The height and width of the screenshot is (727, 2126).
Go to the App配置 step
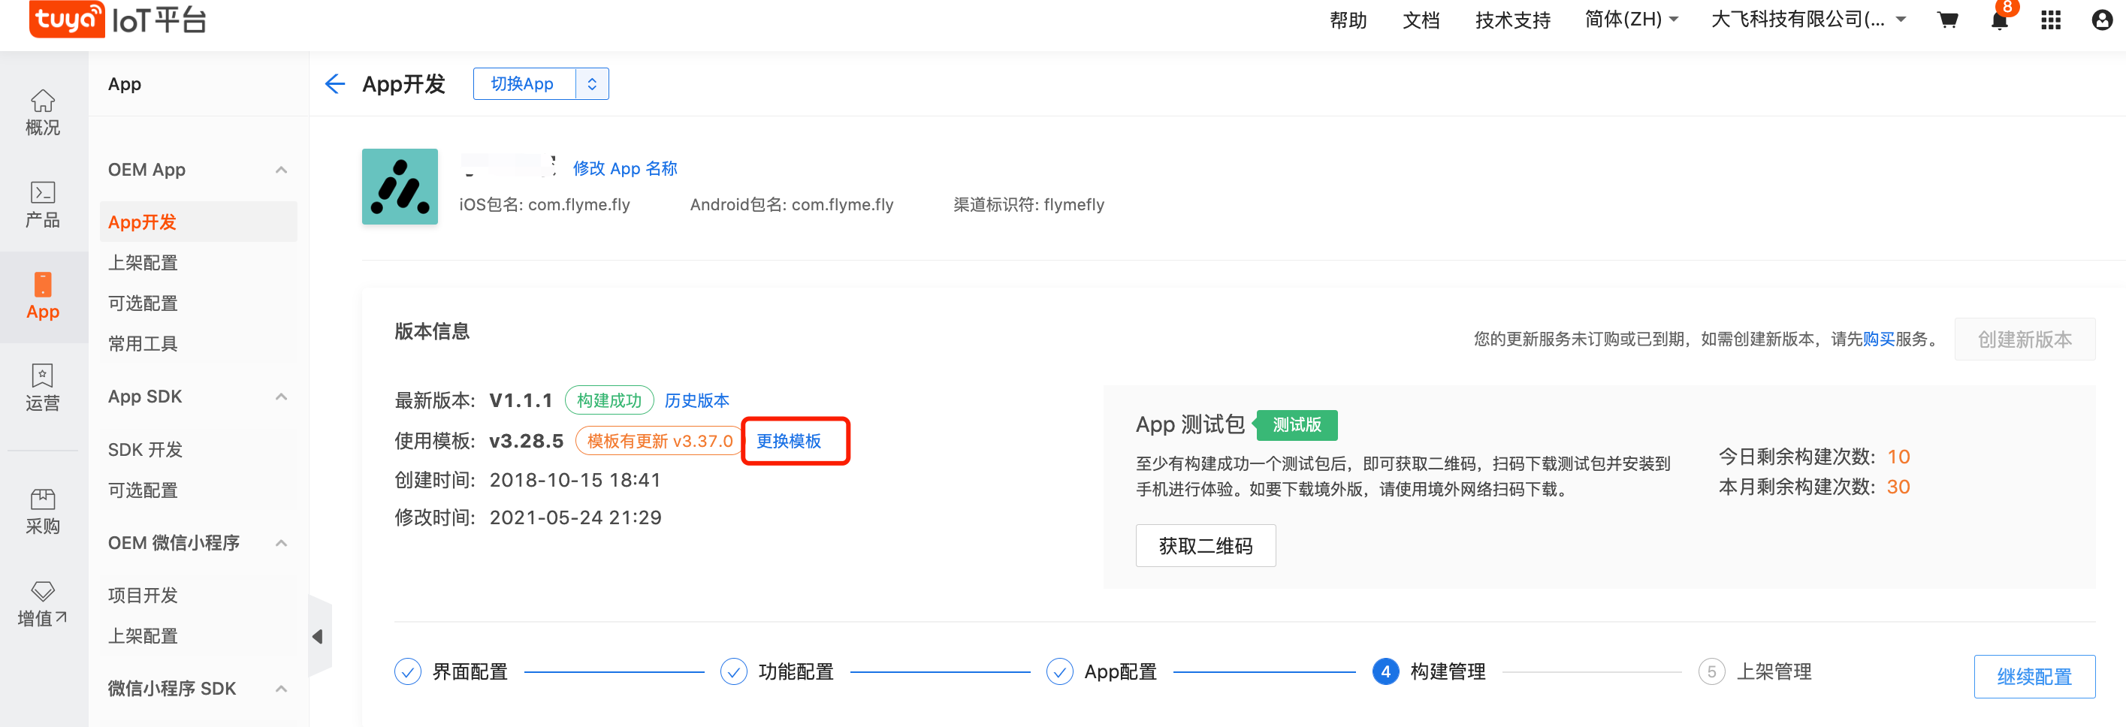(1102, 671)
